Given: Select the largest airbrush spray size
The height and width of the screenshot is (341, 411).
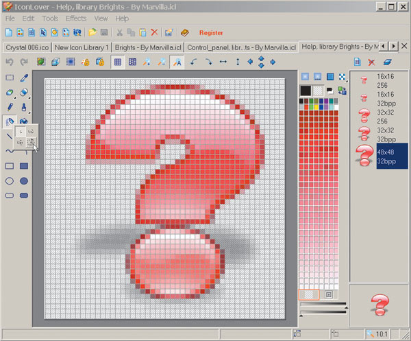Looking at the screenshot, I should [32, 142].
